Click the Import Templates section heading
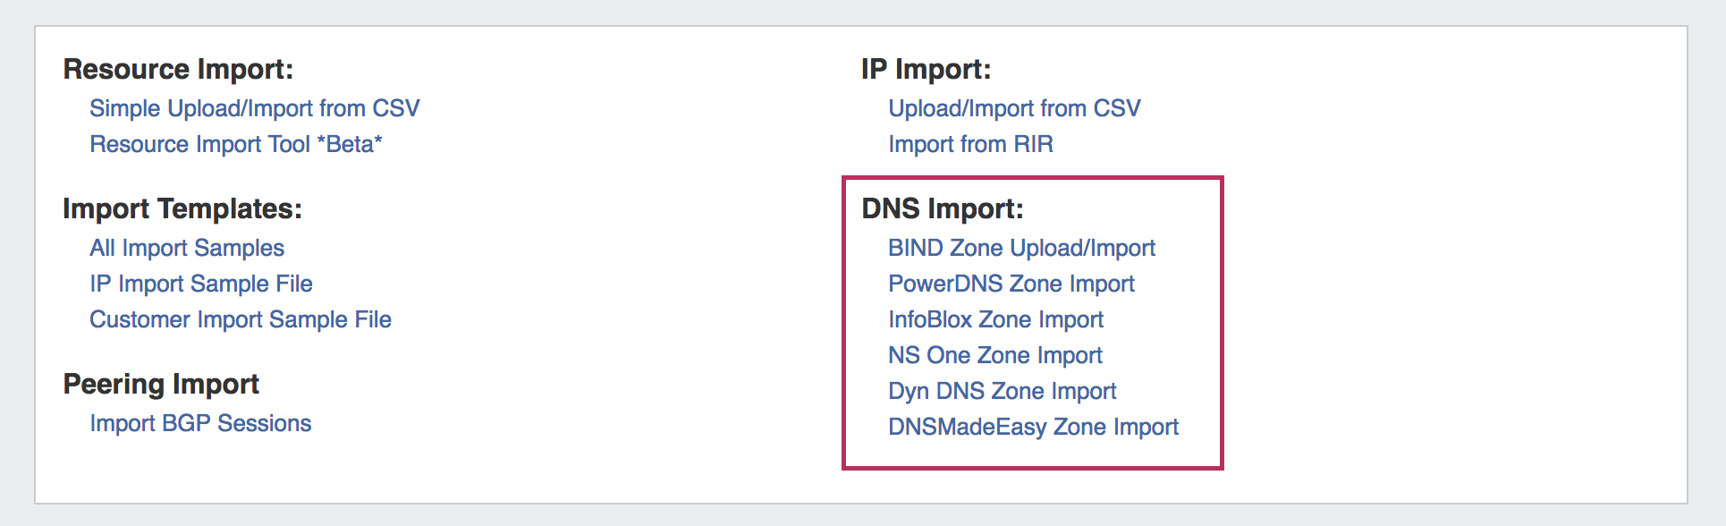The image size is (1726, 526). pos(182,208)
